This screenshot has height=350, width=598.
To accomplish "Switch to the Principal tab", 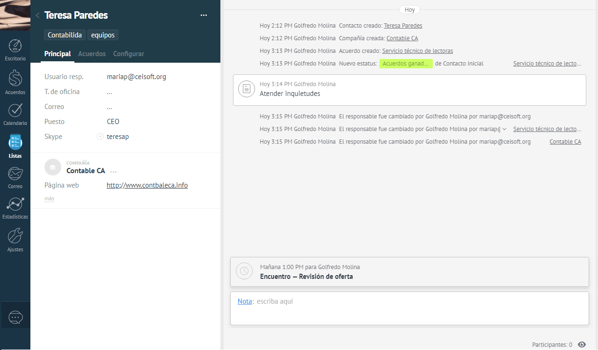I will 58,54.
